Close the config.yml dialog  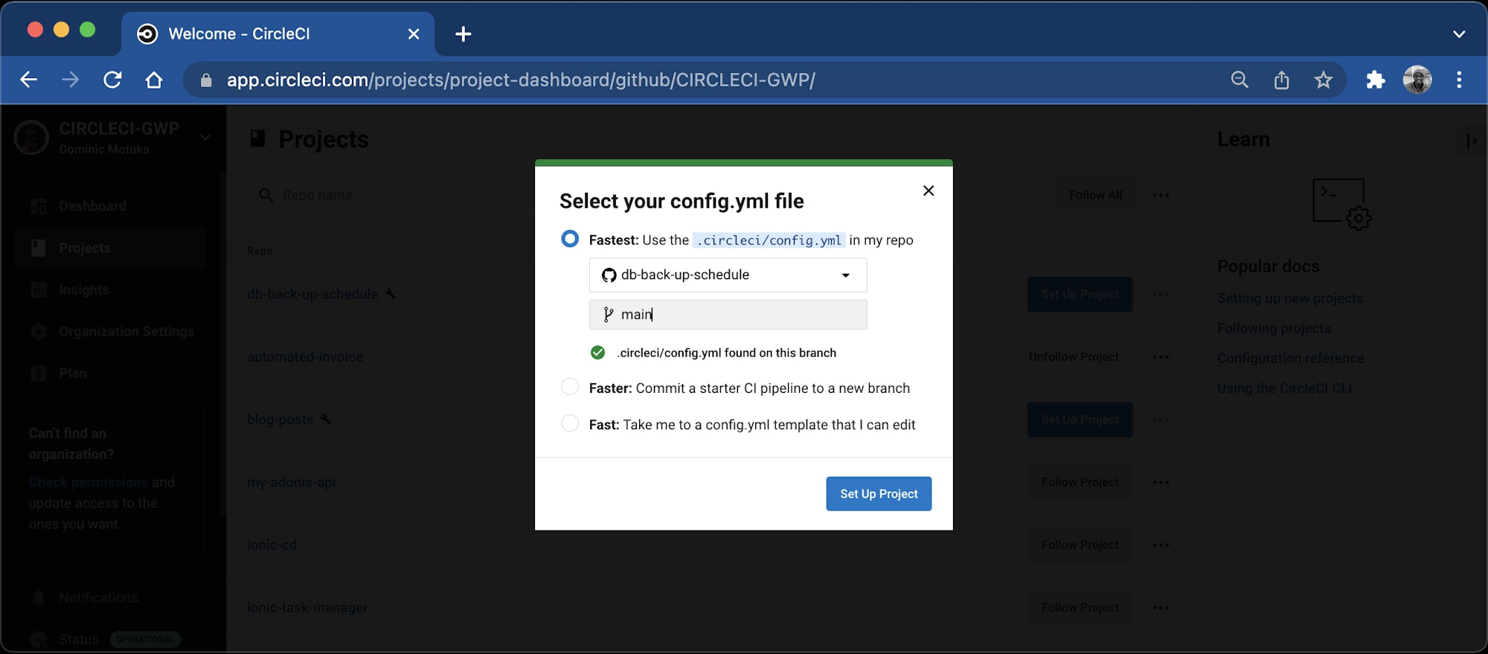tap(929, 190)
